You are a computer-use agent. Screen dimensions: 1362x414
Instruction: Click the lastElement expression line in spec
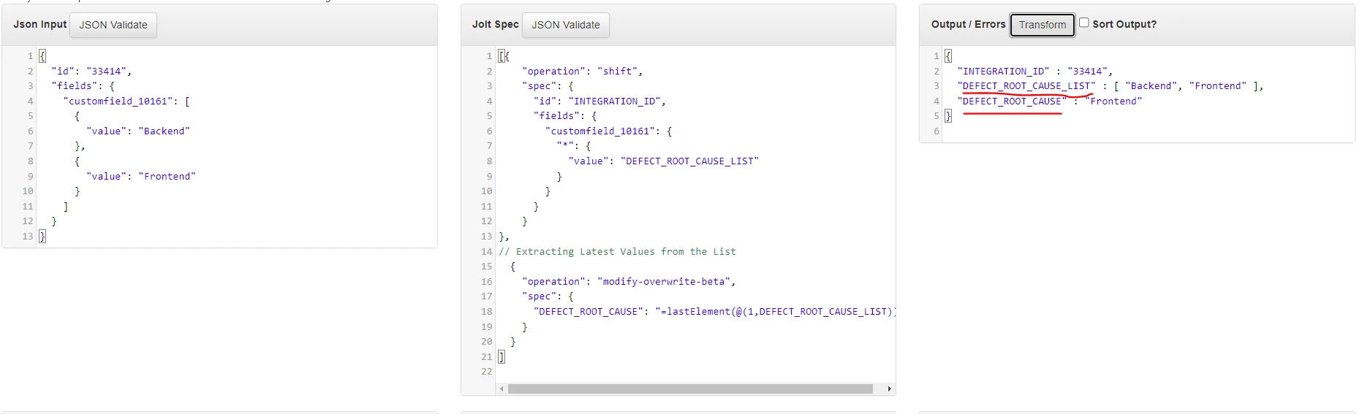point(715,311)
